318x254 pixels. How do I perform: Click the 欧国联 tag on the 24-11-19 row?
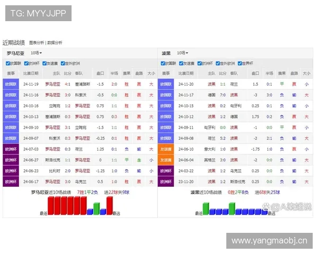click(x=11, y=84)
